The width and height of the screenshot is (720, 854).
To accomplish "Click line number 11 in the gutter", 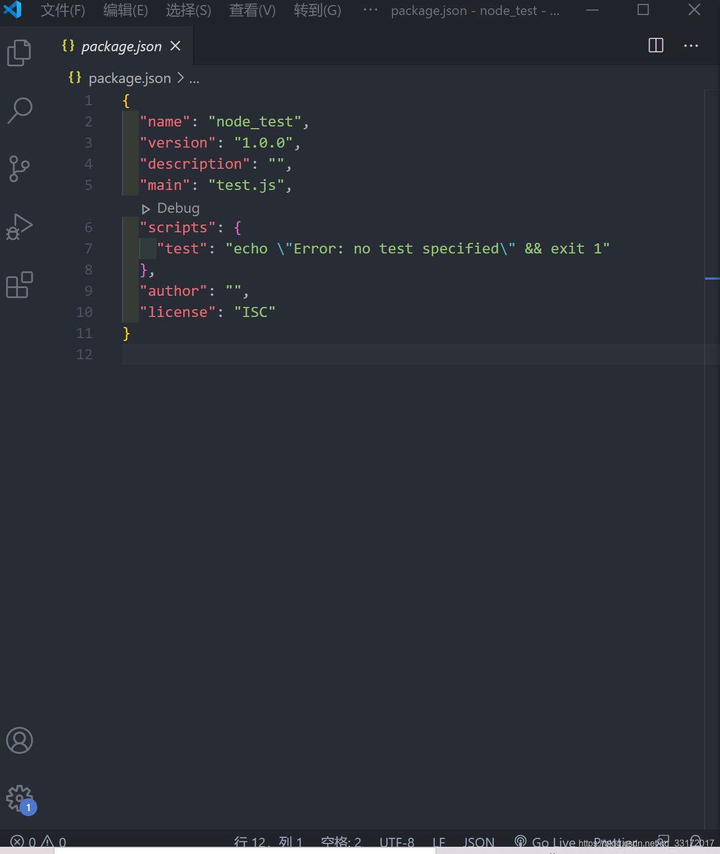I will [x=84, y=333].
